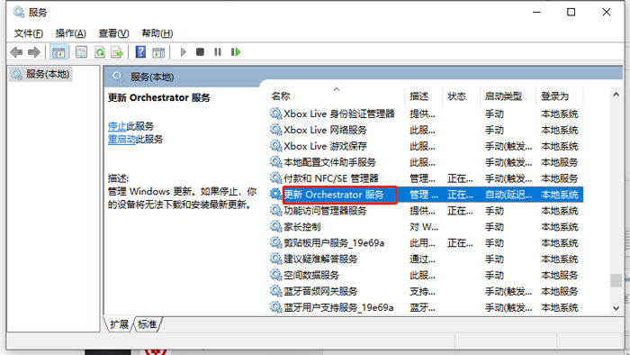Screen dimensions: 630x355
Task: Select 服务(本地) in the left tree
Action: pos(40,75)
